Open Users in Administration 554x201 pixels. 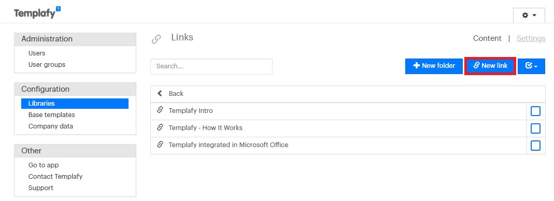tap(37, 53)
